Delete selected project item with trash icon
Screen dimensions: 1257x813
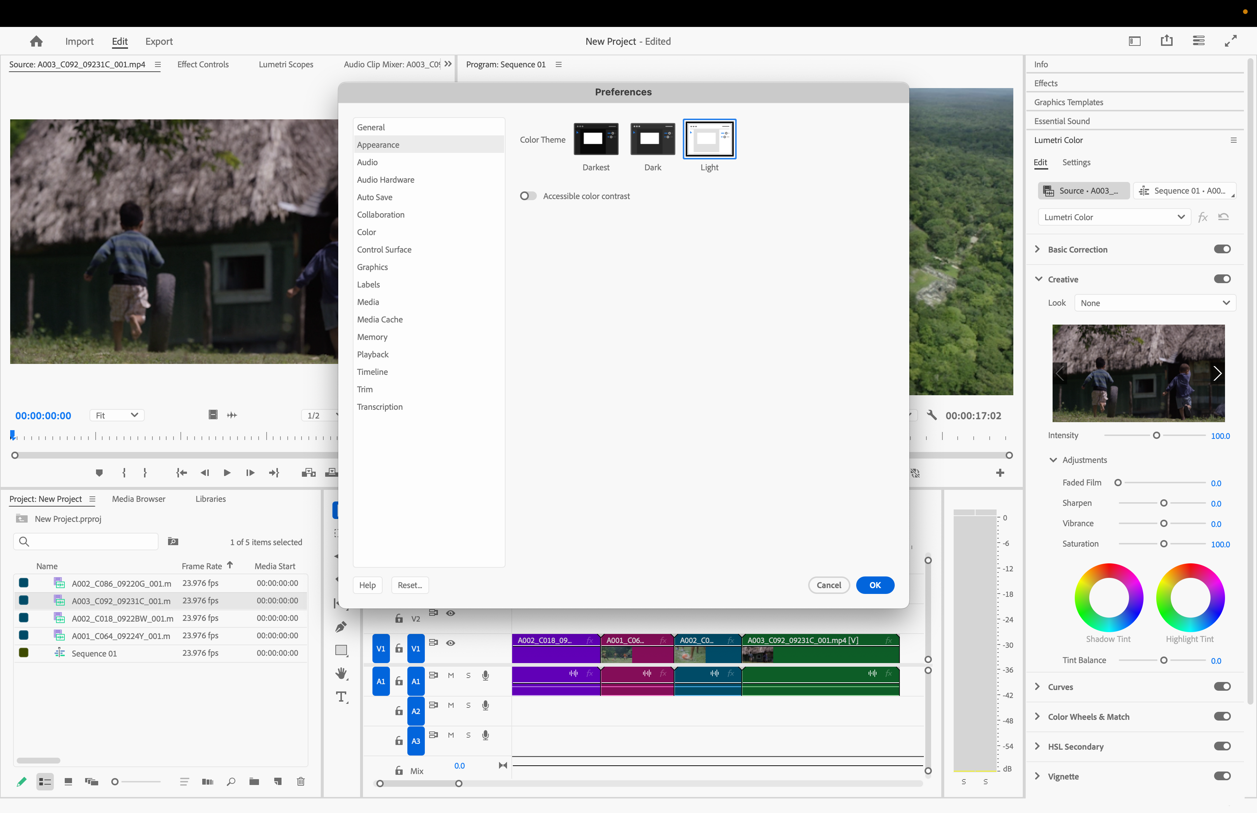[301, 781]
